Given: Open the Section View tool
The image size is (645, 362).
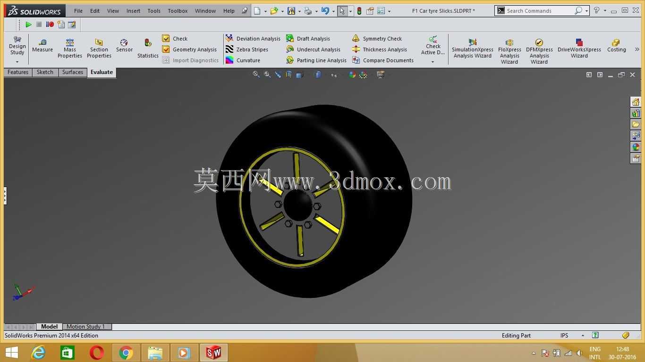Looking at the screenshot, I should pyautogui.click(x=289, y=74).
